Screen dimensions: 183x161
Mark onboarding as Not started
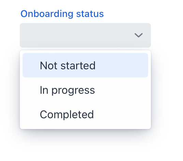(x=85, y=65)
